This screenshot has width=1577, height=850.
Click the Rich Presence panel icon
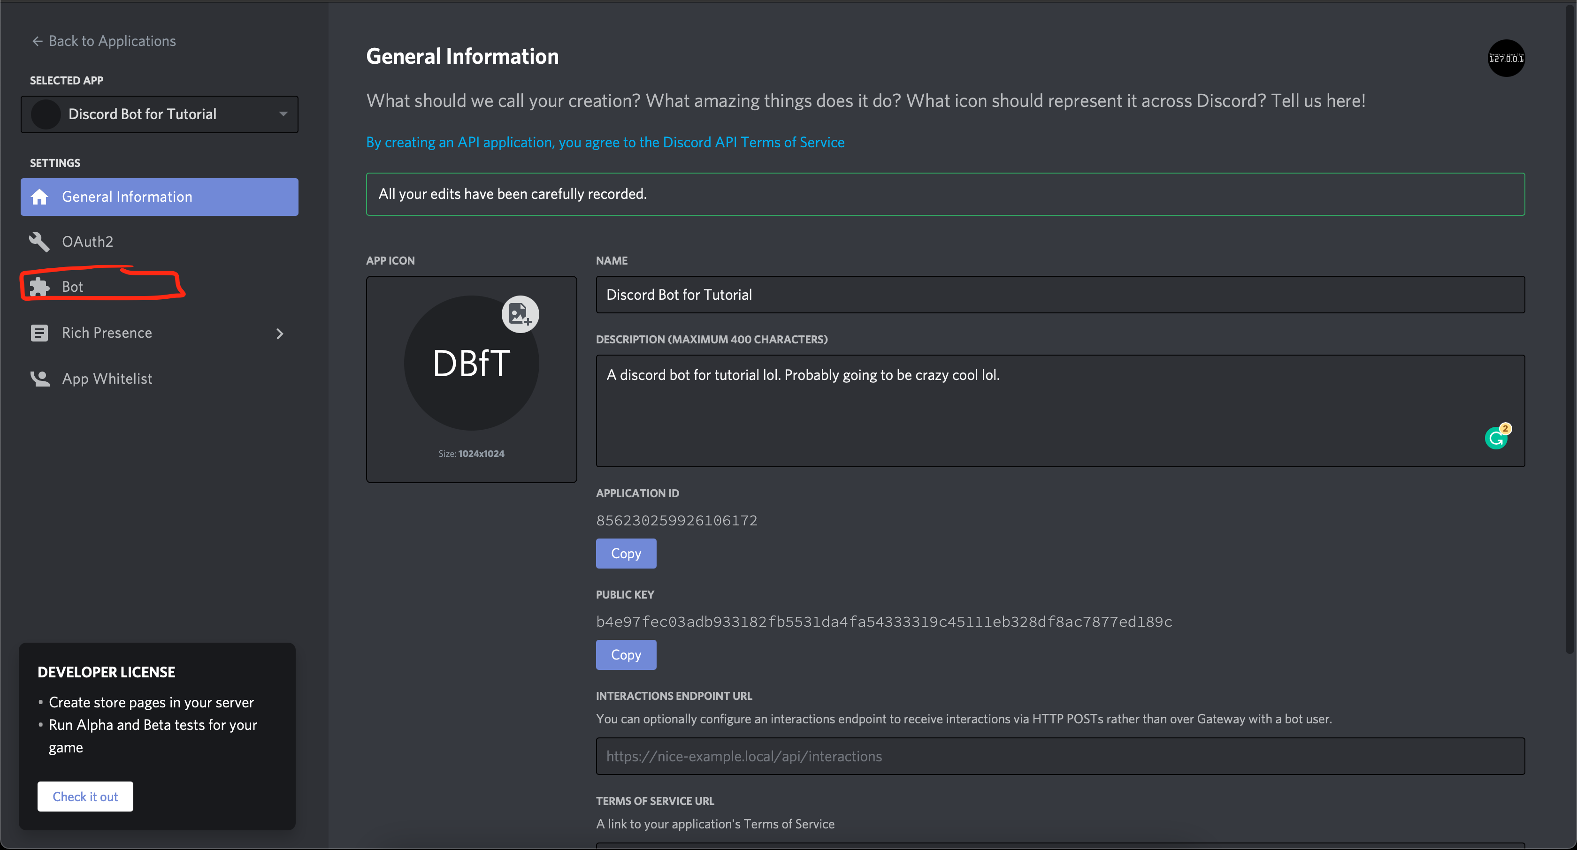point(40,333)
